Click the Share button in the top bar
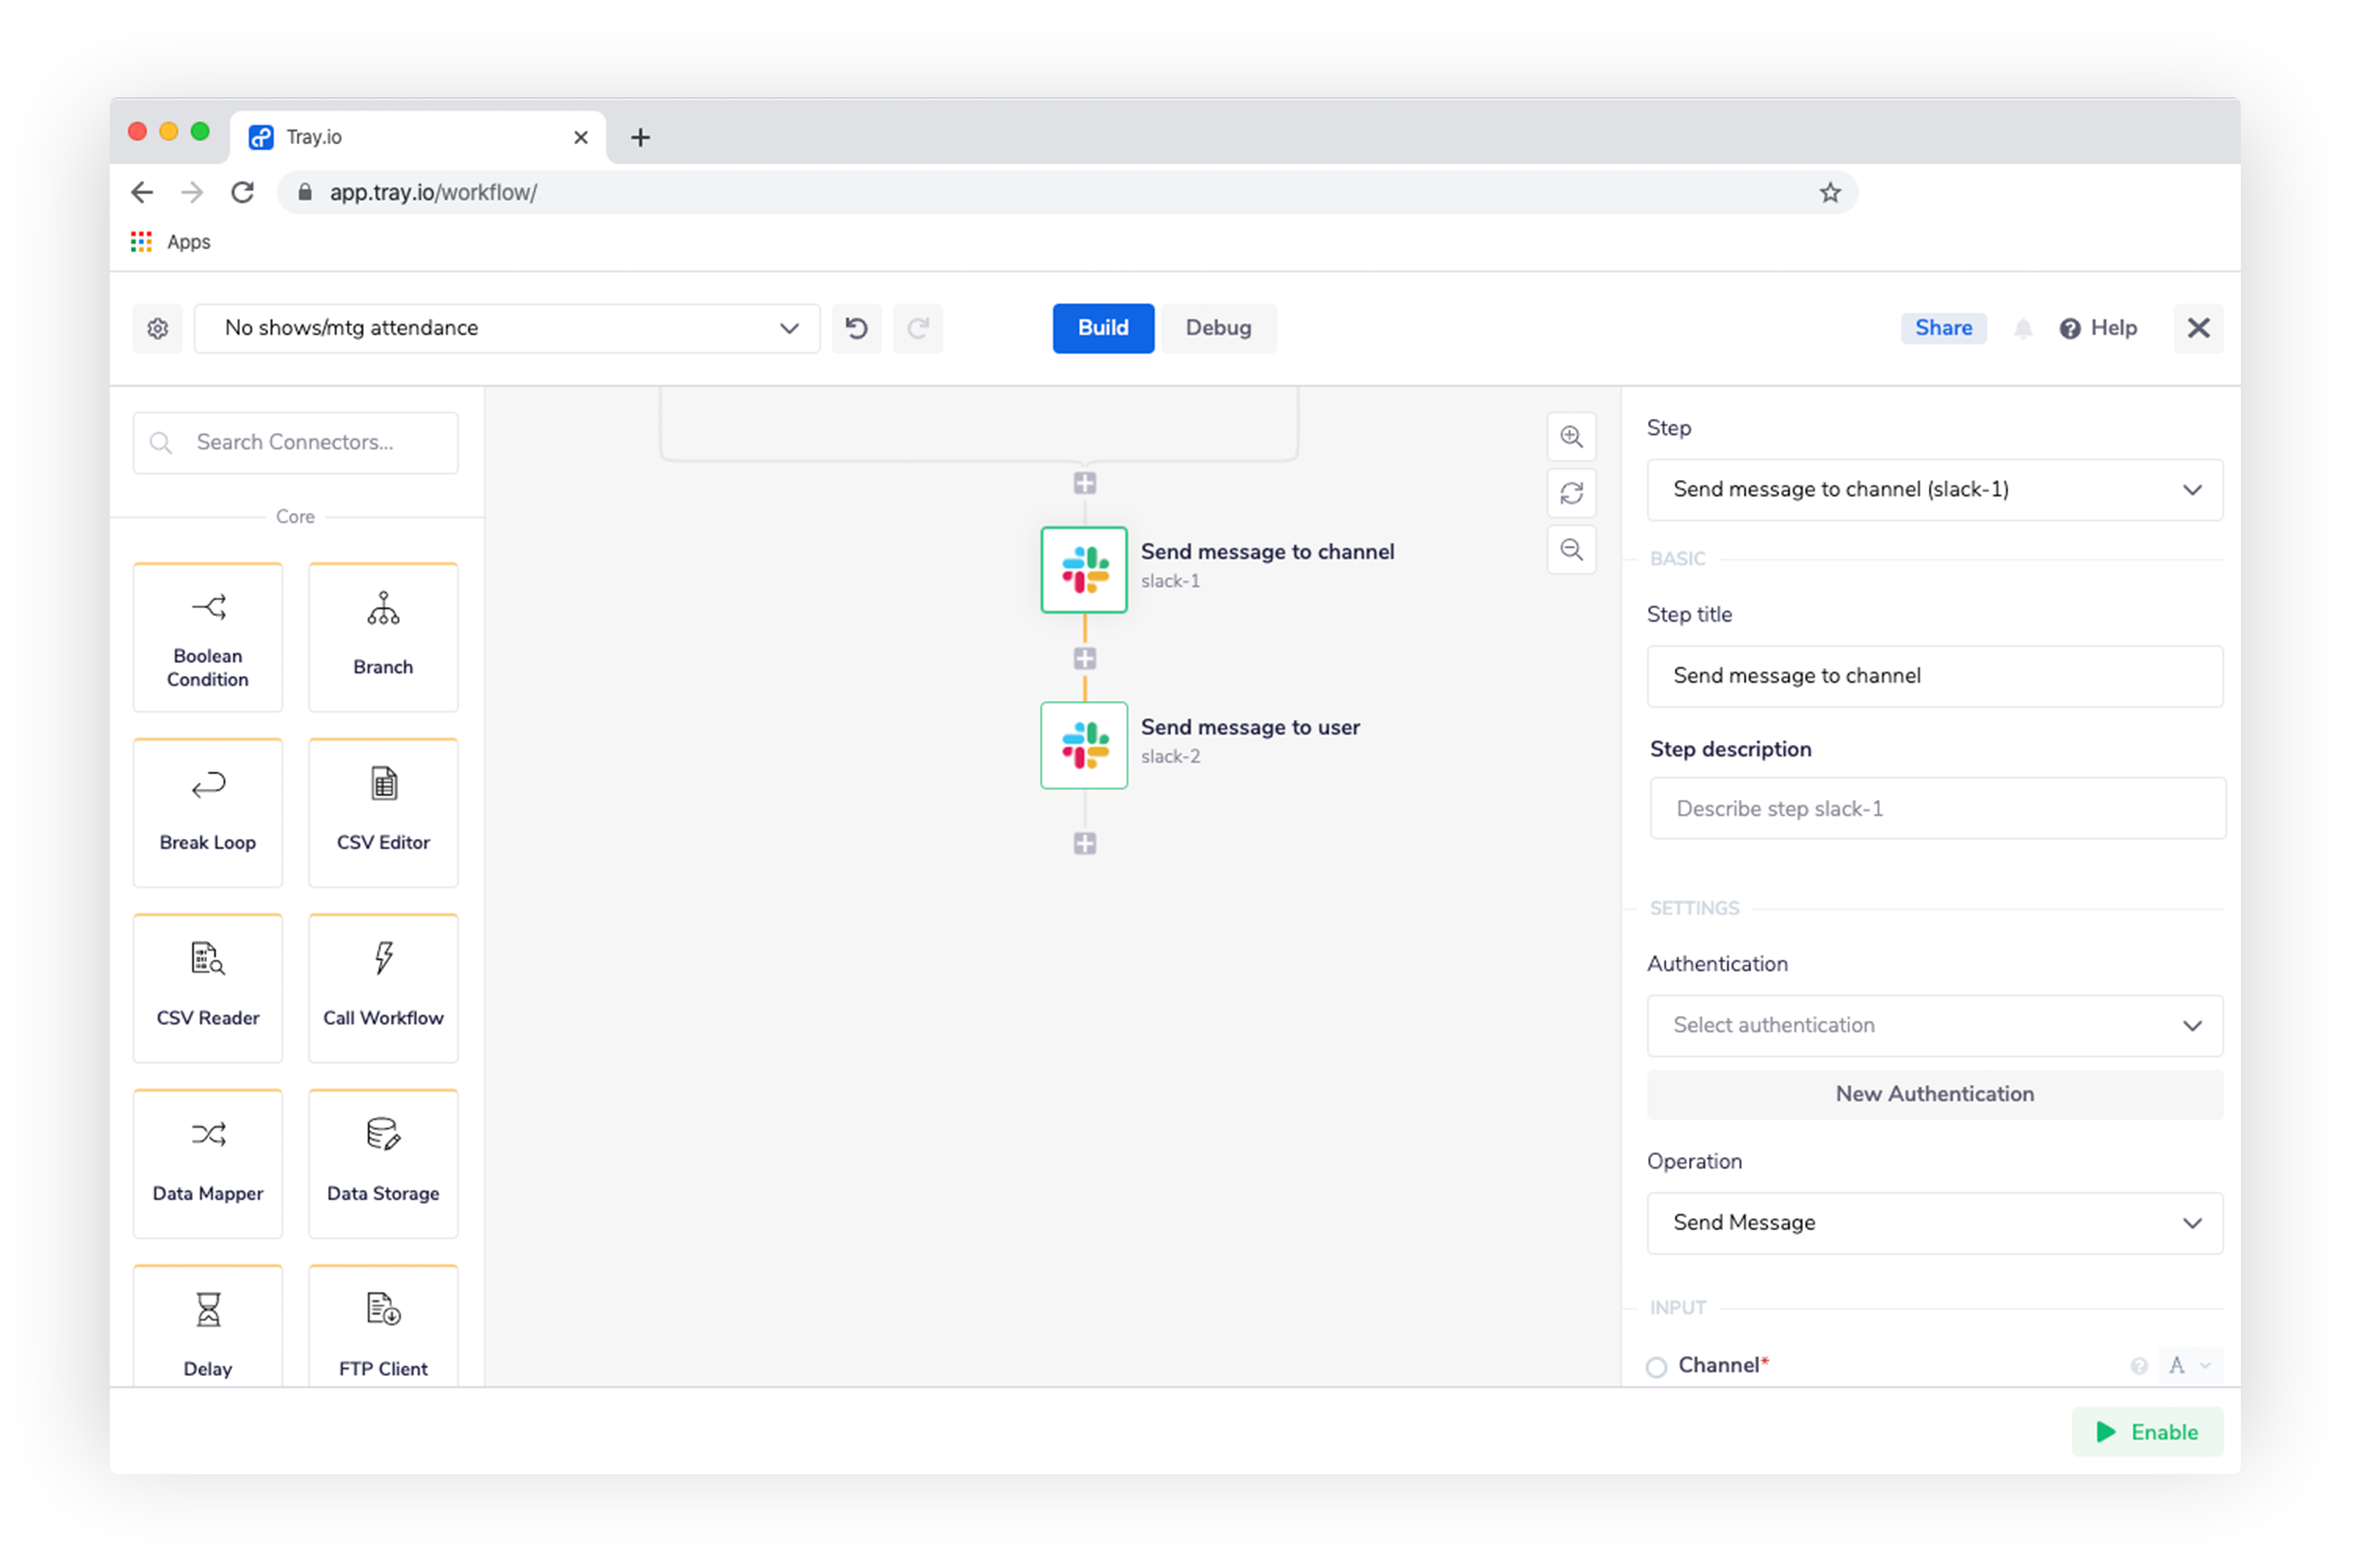The image size is (2353, 1568). (1944, 327)
